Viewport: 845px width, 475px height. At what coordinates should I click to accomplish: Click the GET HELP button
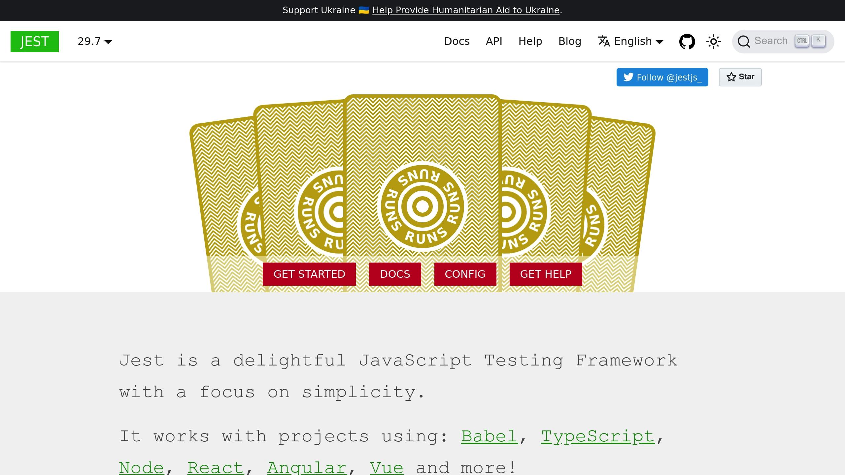point(546,274)
